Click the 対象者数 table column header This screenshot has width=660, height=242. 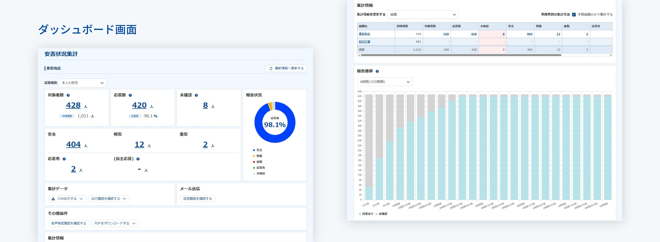[437, 26]
